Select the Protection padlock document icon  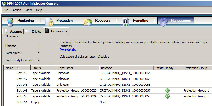[x=49, y=22]
